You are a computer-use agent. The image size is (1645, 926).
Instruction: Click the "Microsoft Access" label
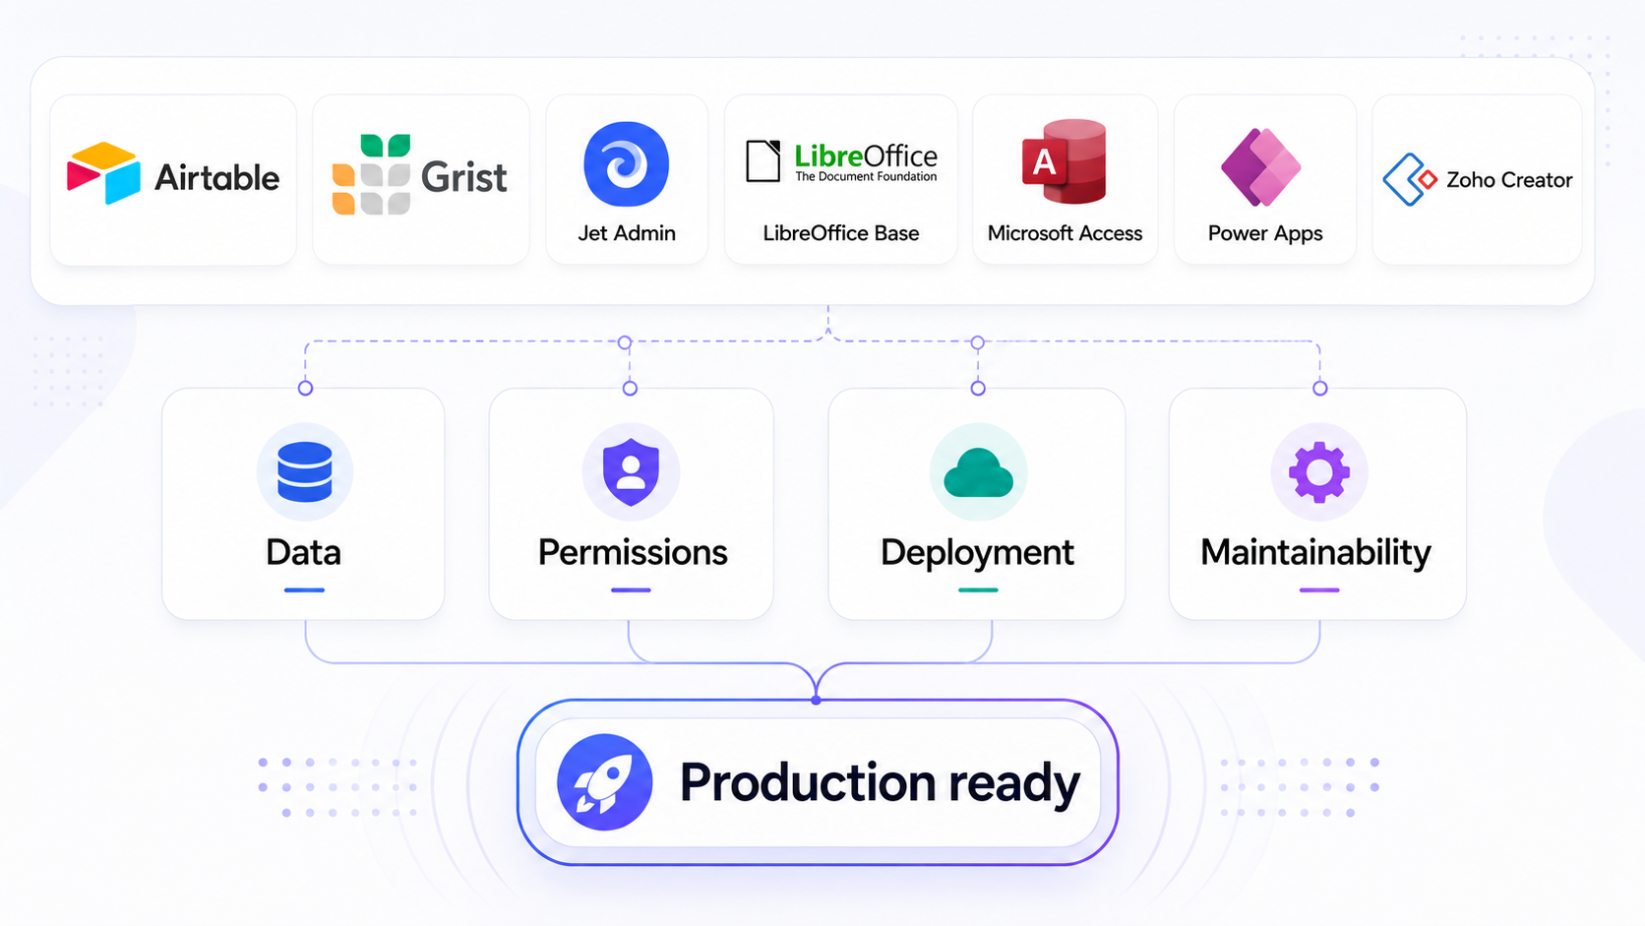[1066, 233]
